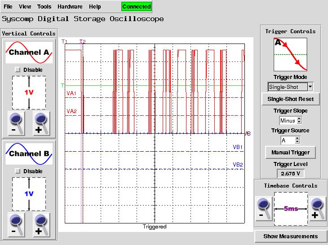Disable Channel A checkbox

18,70
